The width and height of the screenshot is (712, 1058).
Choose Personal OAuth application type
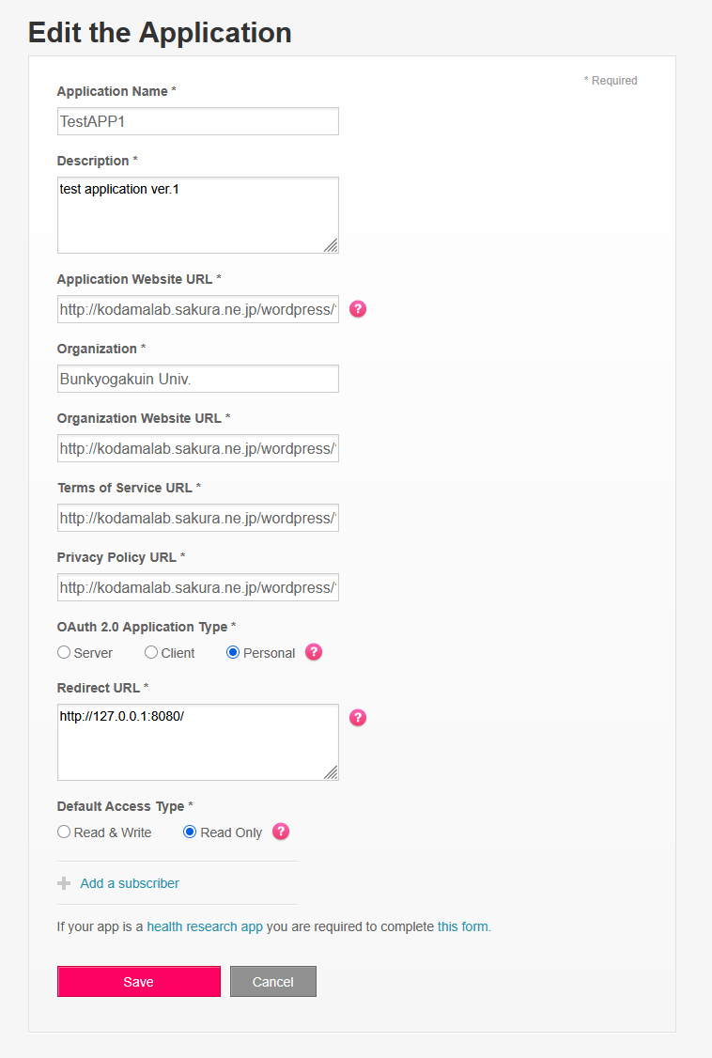[x=233, y=652]
